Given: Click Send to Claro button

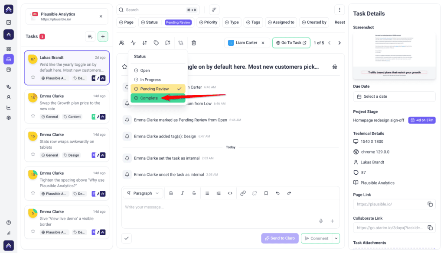Looking at the screenshot, I should tap(280, 238).
